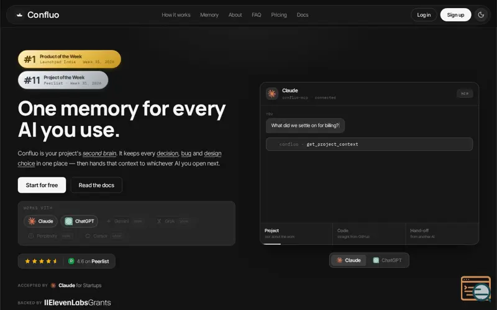Click the green Peerlist logo icon
The height and width of the screenshot is (310, 497).
[x=71, y=261]
